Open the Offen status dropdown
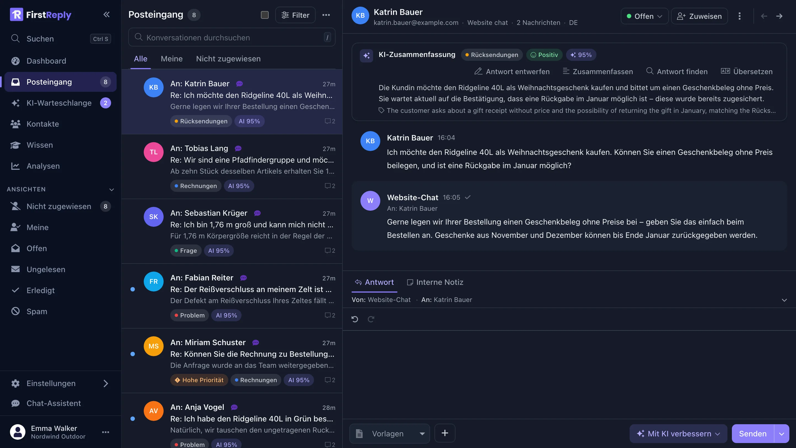796x448 pixels. (644, 16)
